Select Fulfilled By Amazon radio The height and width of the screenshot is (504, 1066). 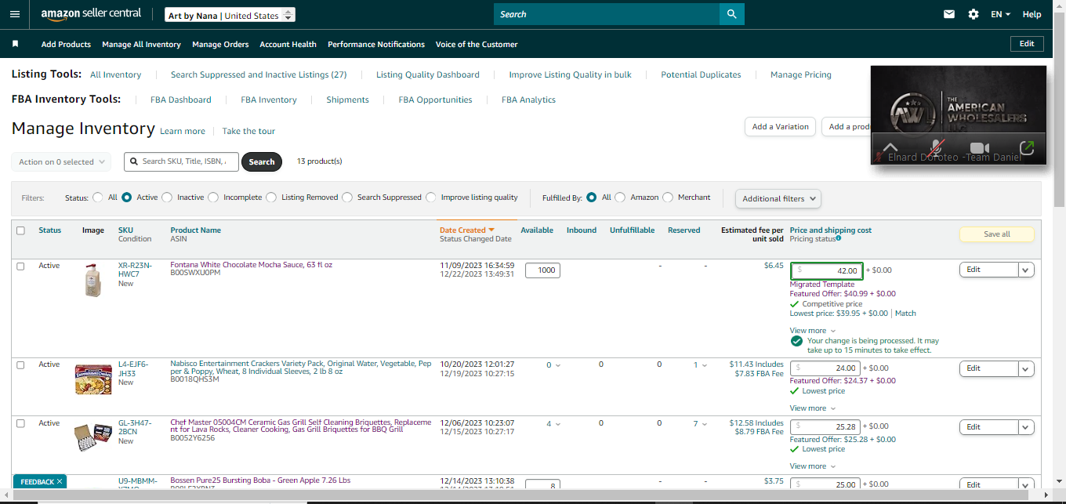tap(620, 198)
